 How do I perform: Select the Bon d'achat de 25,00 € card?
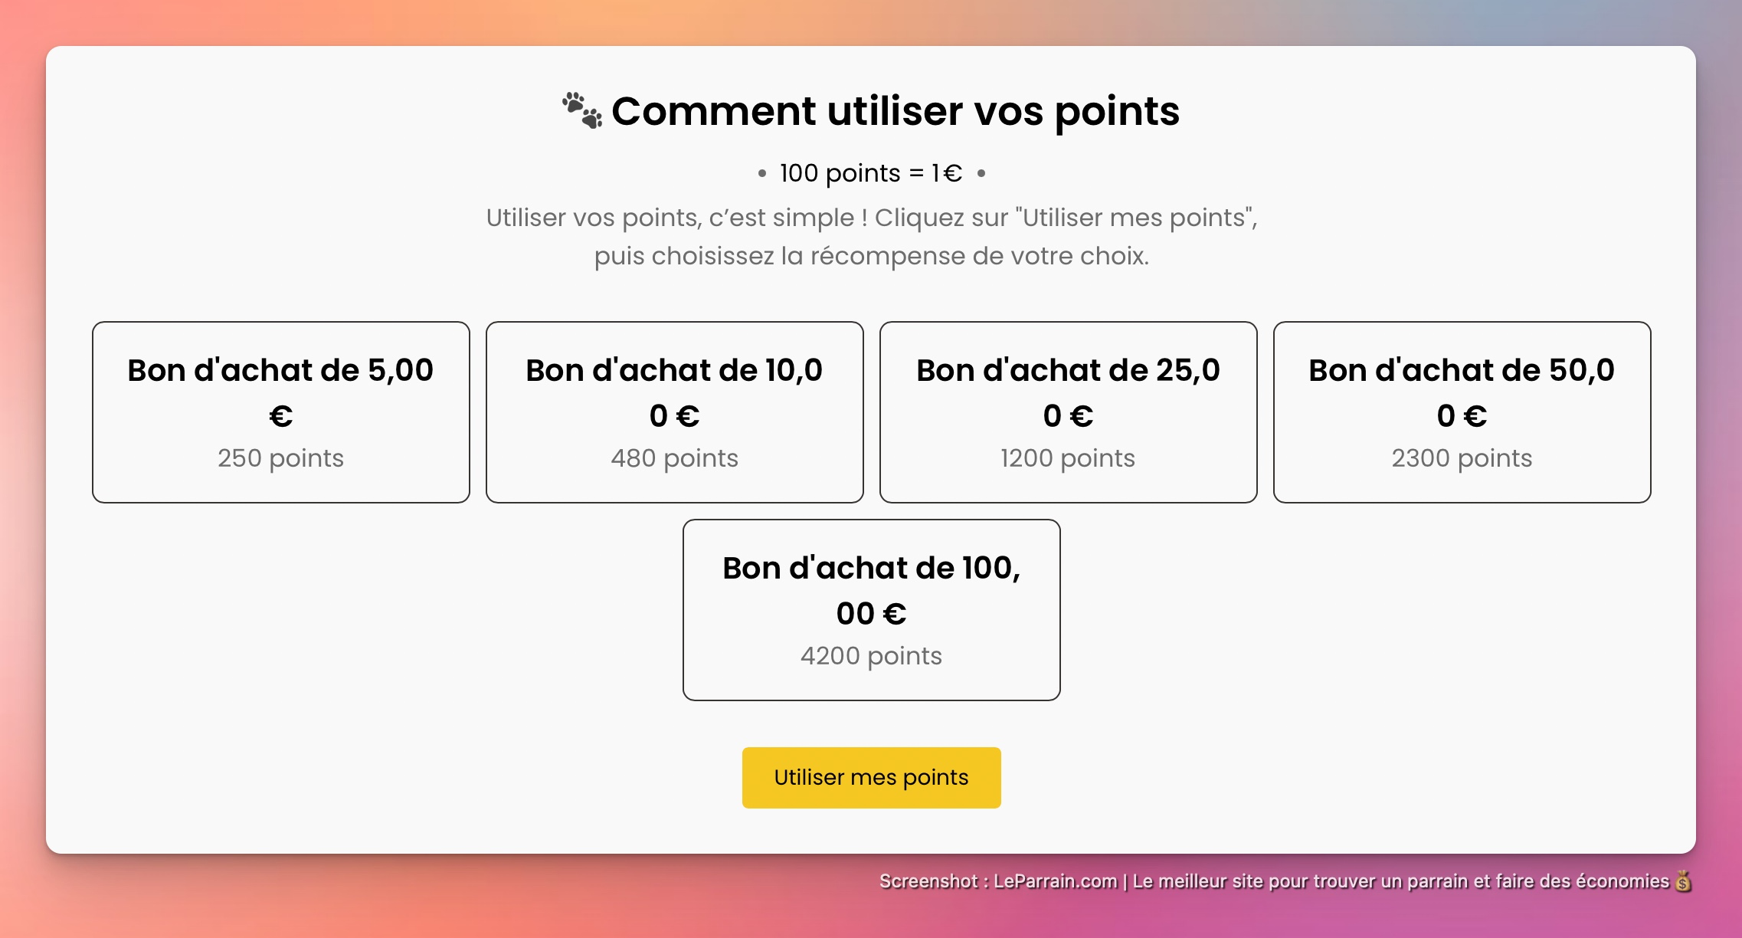[x=1068, y=412]
